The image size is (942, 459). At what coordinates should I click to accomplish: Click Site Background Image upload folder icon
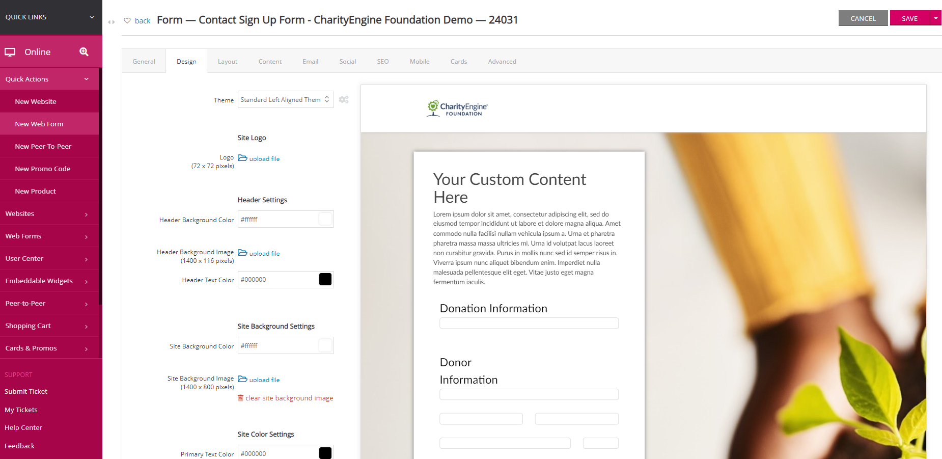coord(242,379)
